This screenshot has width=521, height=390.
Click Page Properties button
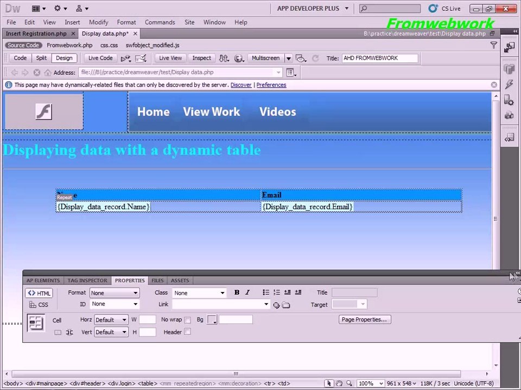pyautogui.click(x=365, y=320)
